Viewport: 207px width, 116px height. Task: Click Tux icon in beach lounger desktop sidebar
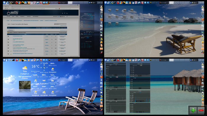203,6
